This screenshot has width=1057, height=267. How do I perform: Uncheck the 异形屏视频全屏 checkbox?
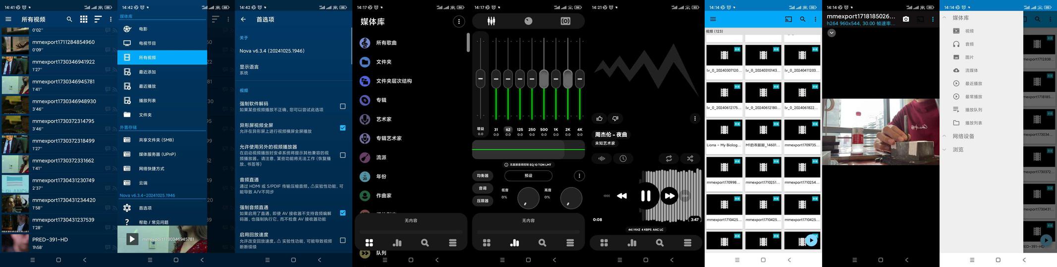pos(342,128)
